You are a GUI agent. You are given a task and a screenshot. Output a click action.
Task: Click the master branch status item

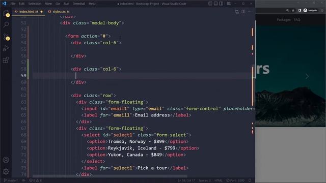point(11,180)
